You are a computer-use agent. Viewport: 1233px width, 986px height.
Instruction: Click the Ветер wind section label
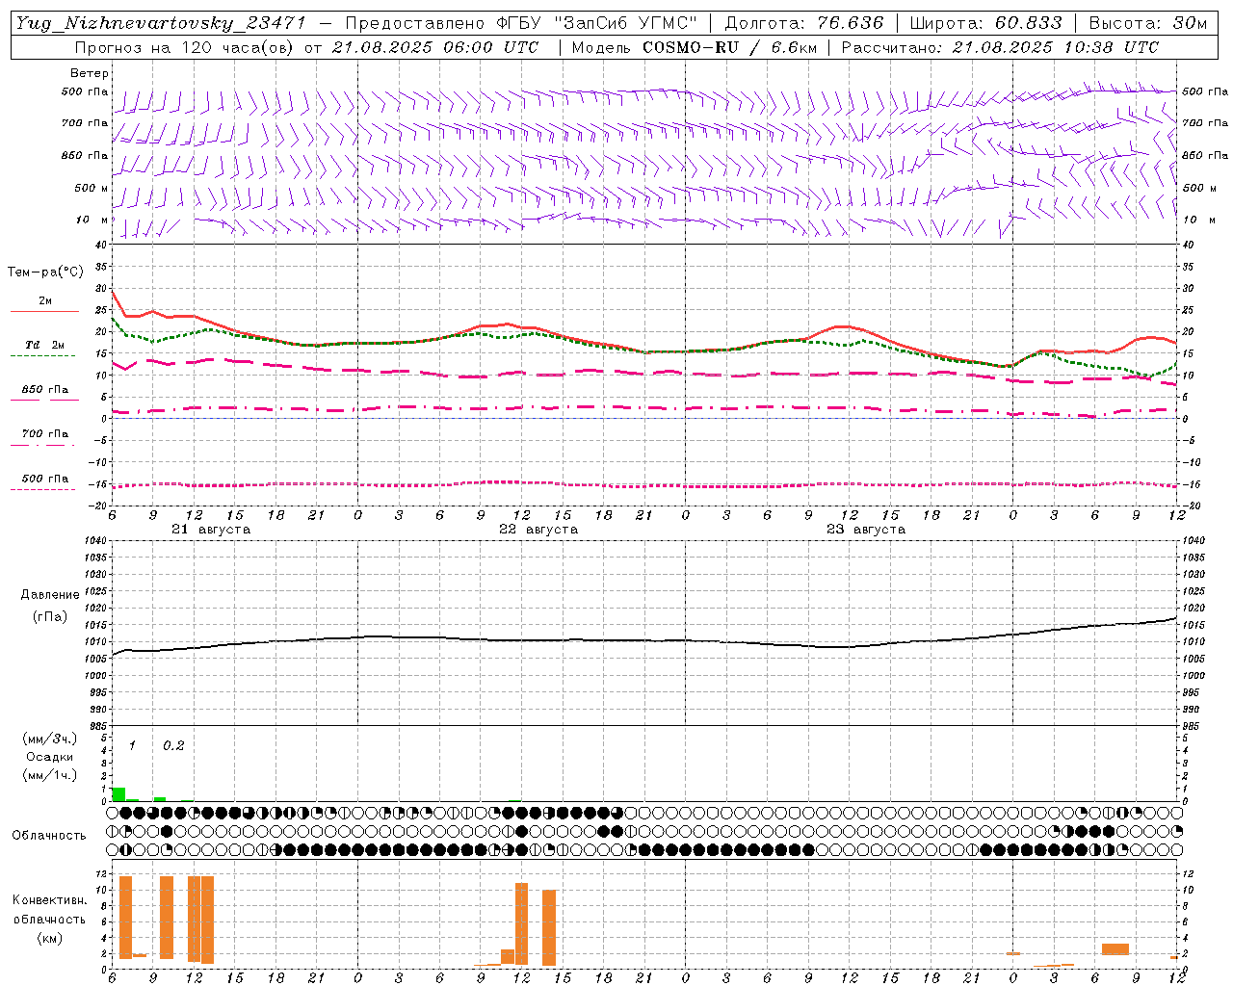[x=90, y=73]
